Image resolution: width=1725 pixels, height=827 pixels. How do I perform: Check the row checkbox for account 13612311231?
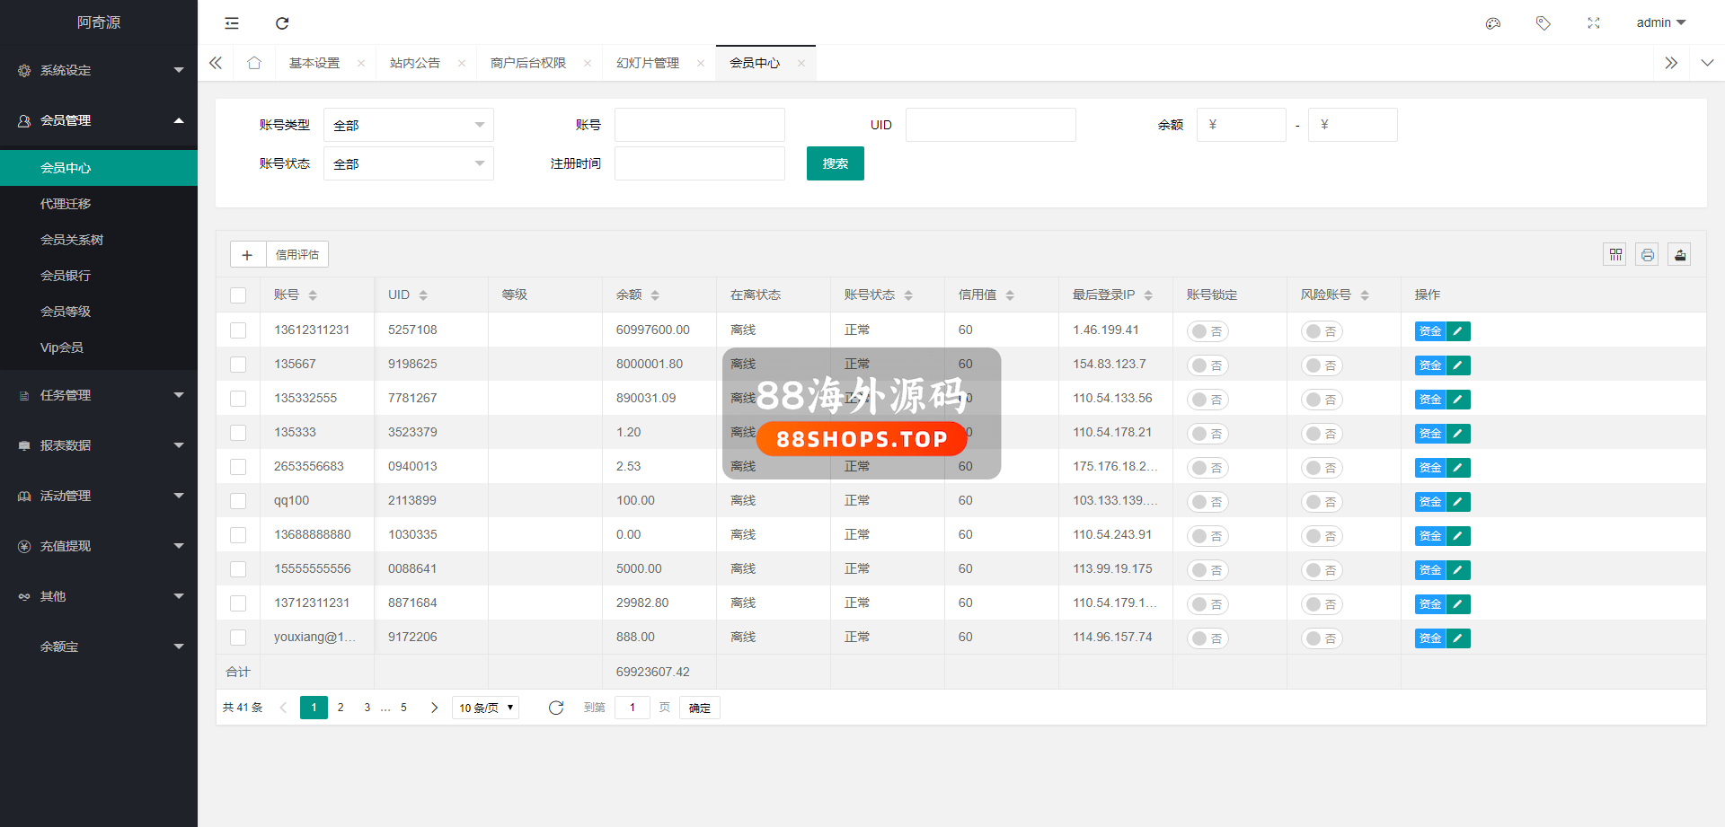click(238, 330)
